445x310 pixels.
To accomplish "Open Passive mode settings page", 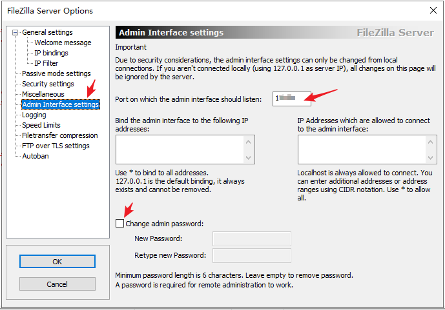I will (x=56, y=73).
